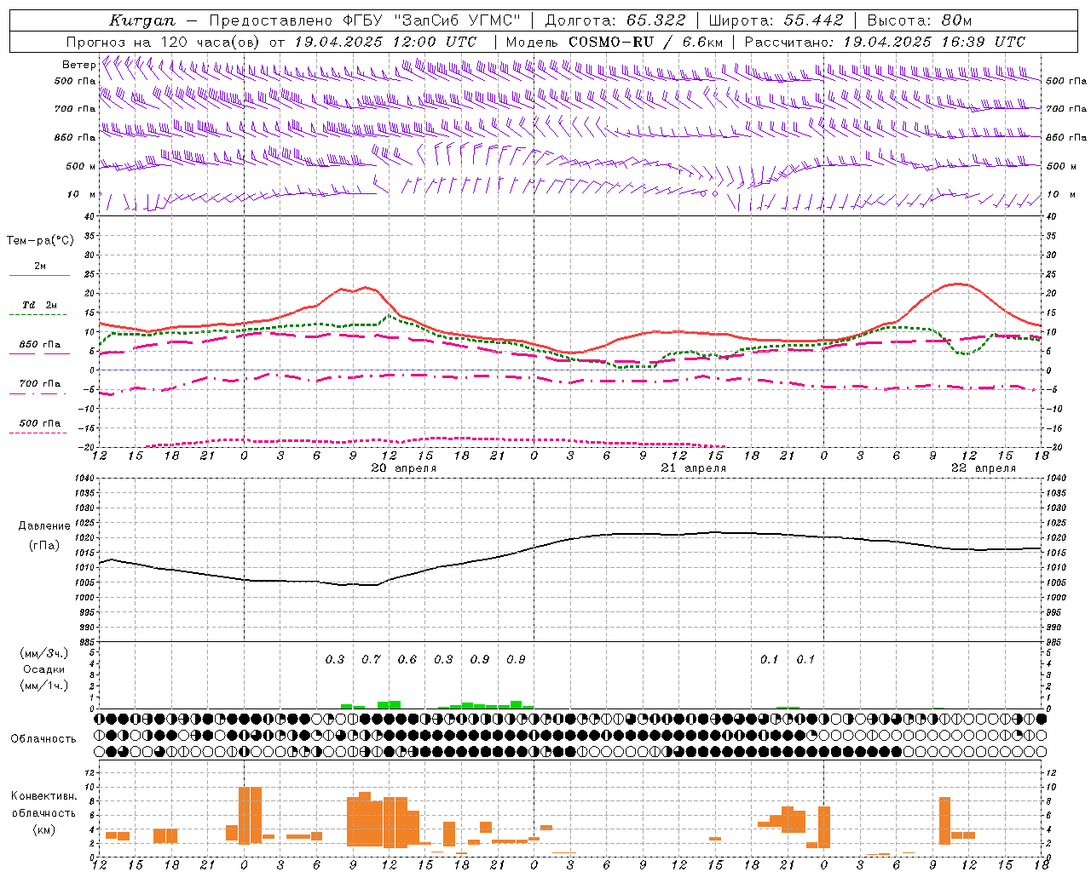The height and width of the screenshot is (872, 1091).
Task: Click the (мм/1ч.) precipitation unit label
Action: point(44,686)
